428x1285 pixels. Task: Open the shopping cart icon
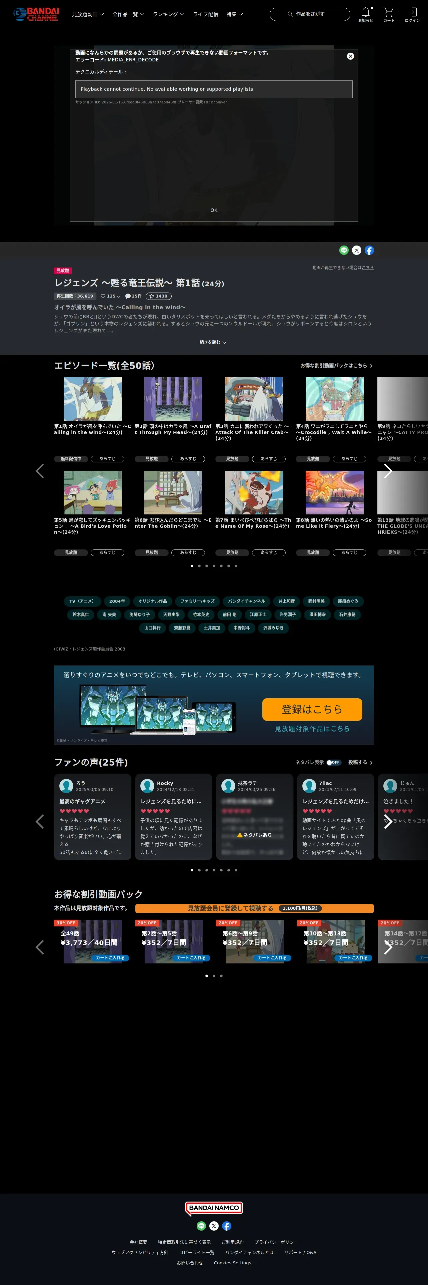389,14
